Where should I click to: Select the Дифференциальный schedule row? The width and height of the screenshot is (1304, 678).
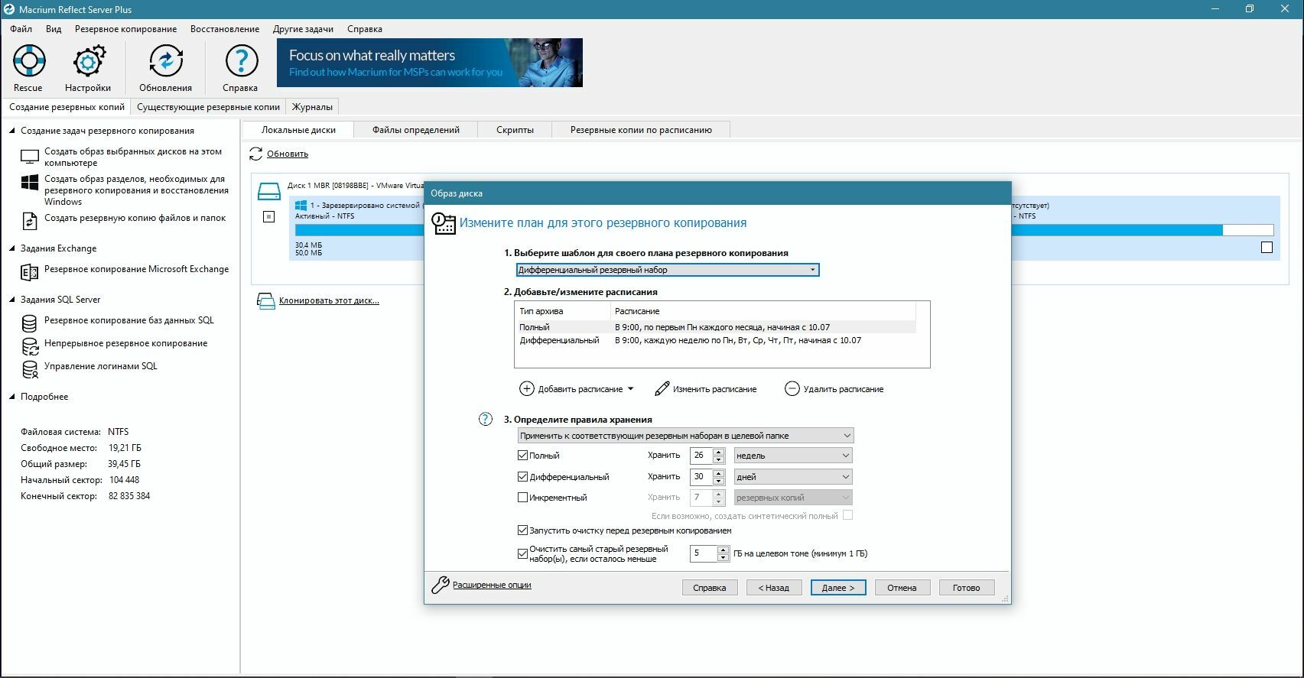716,341
